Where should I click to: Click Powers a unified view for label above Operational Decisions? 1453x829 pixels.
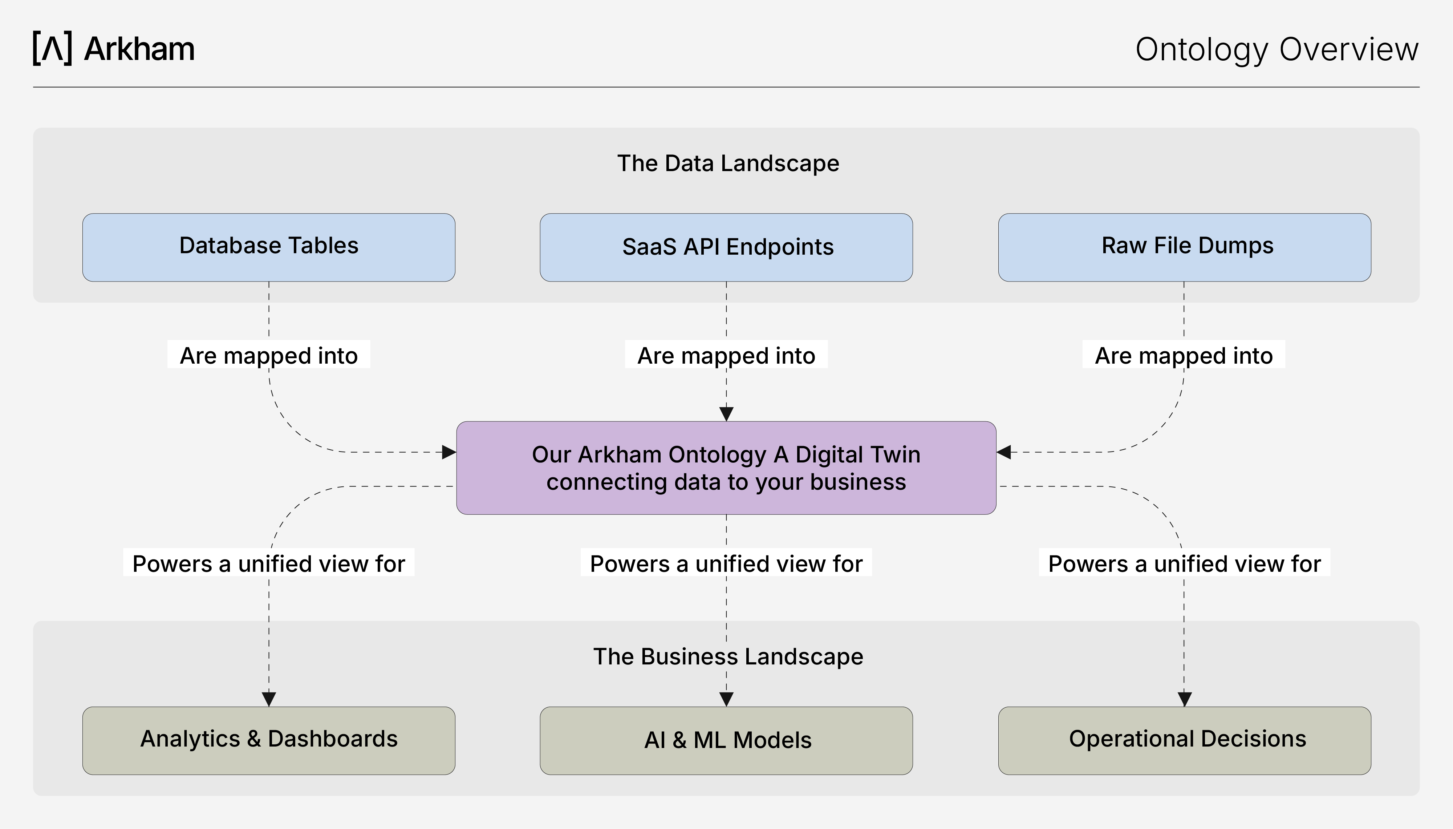1184,562
